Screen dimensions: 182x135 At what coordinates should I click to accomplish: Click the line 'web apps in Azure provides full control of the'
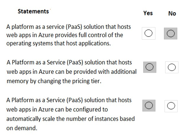click(65, 35)
